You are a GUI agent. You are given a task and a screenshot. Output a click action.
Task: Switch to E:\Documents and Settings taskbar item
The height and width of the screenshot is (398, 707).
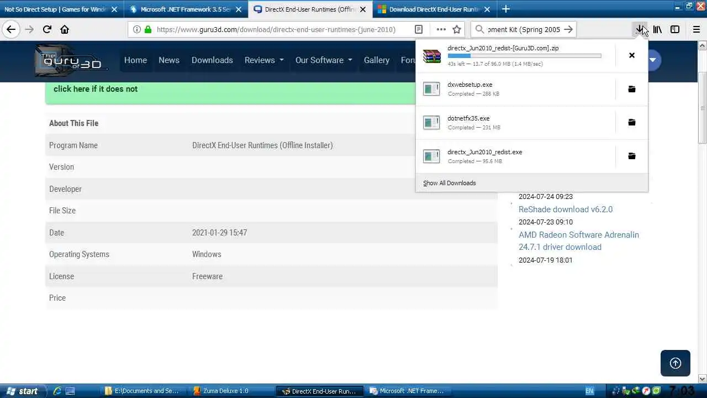144,391
